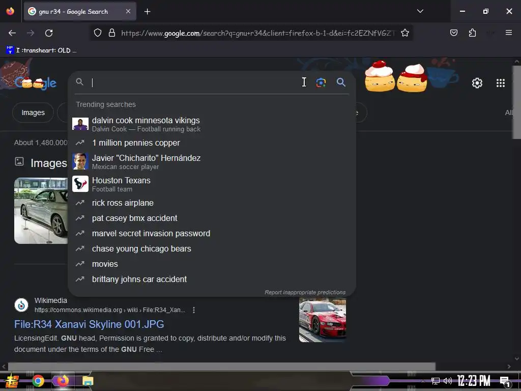Choose 'brittany johns car accident' suggestion
Image resolution: width=521 pixels, height=391 pixels.
click(x=212, y=280)
